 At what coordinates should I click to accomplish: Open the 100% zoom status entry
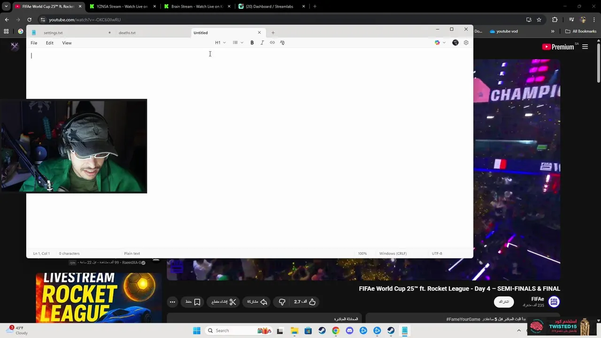(362, 253)
